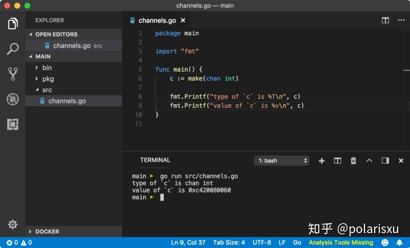Expand the pkg folder
The width and height of the screenshot is (410, 248).
(74, 79)
